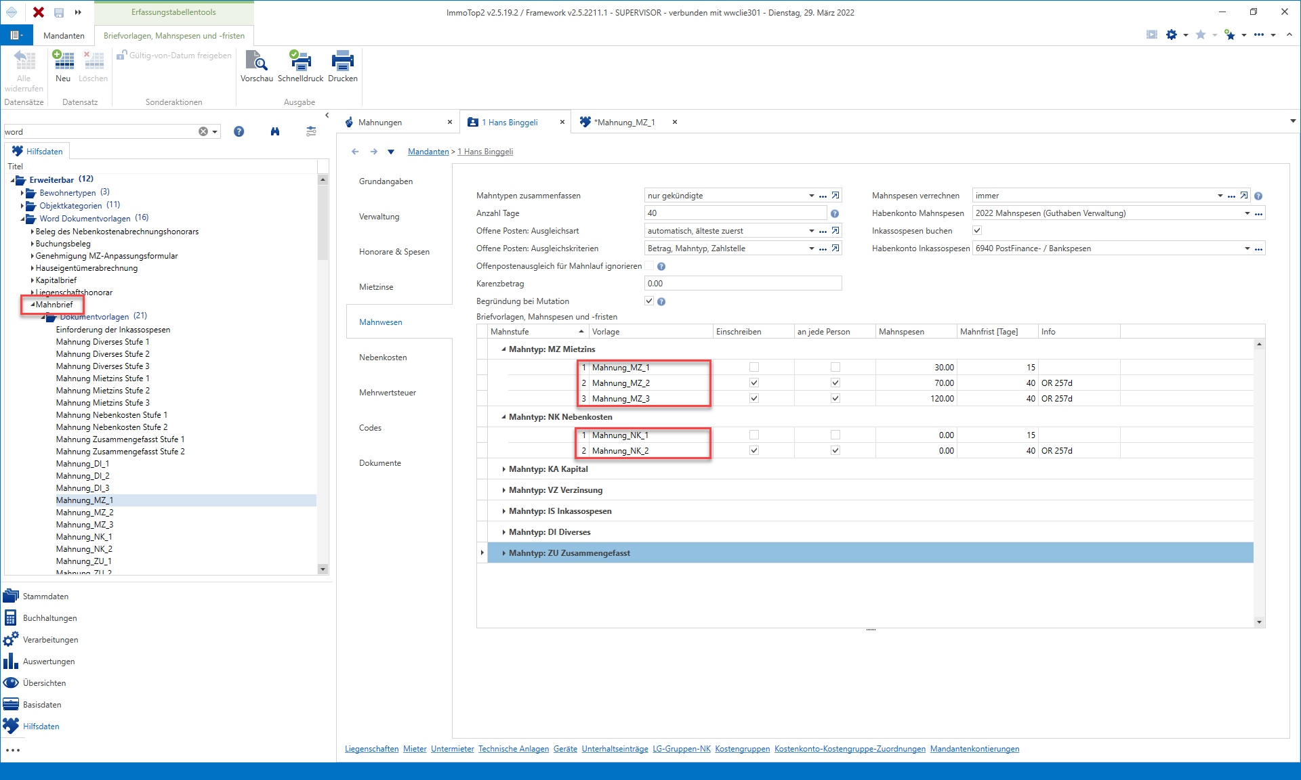Collapse Mahntyp: MZ Mietzins group
The width and height of the screenshot is (1301, 780).
[x=503, y=349]
